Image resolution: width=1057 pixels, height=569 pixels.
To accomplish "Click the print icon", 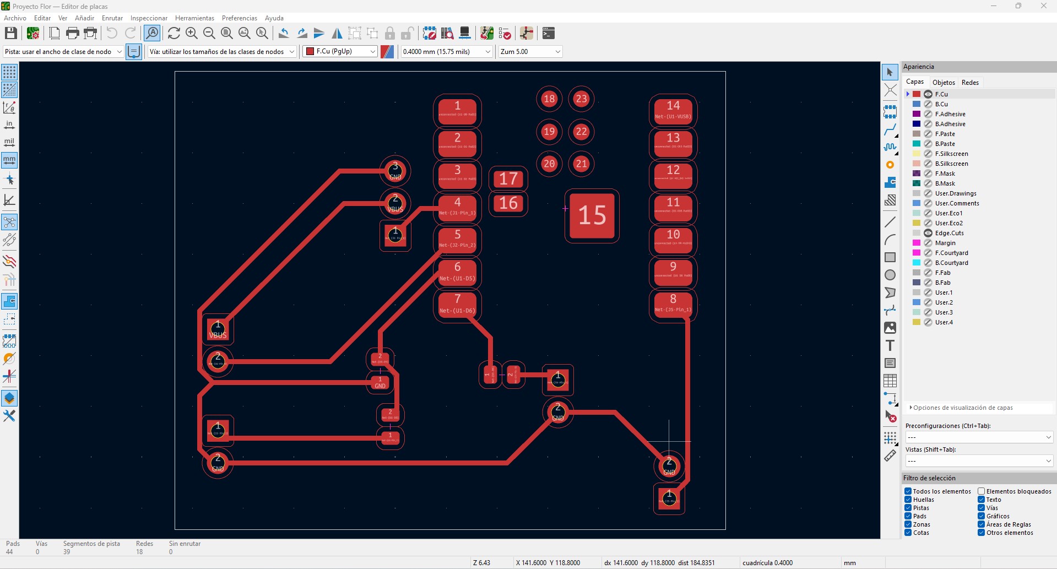I will [x=72, y=33].
